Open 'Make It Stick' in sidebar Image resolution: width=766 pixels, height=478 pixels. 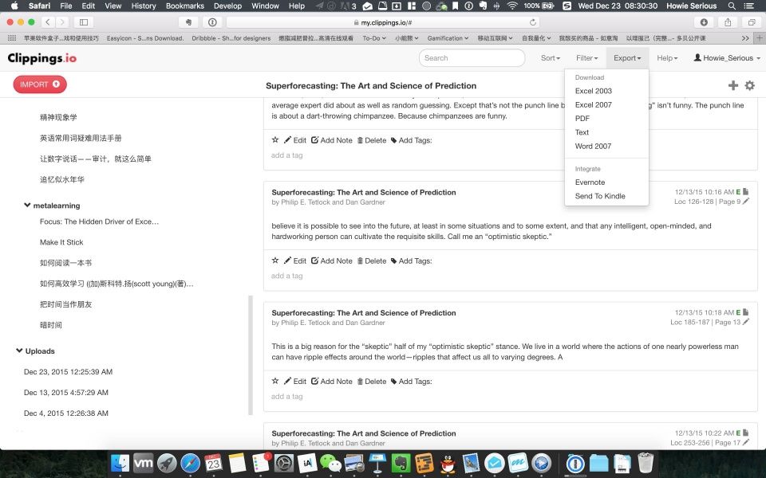[61, 242]
